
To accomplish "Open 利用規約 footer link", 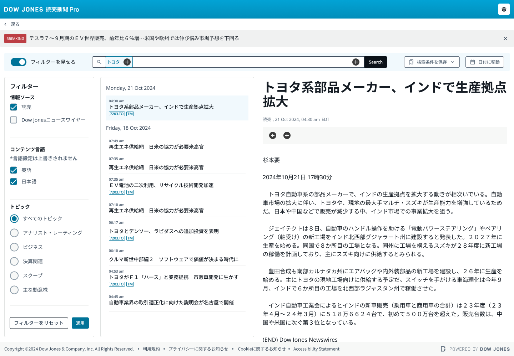I will [151, 349].
